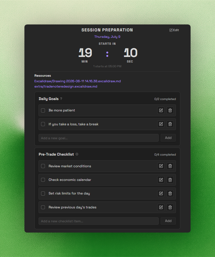This screenshot has width=215, height=257.
Task: Edit 'Review previous day's trades' item
Action: point(161,207)
